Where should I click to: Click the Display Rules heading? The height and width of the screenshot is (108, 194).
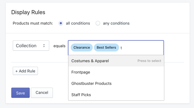pyautogui.click(x=28, y=12)
